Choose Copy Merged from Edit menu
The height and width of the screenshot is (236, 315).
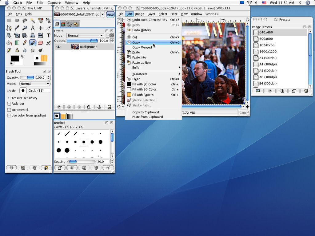coord(142,47)
